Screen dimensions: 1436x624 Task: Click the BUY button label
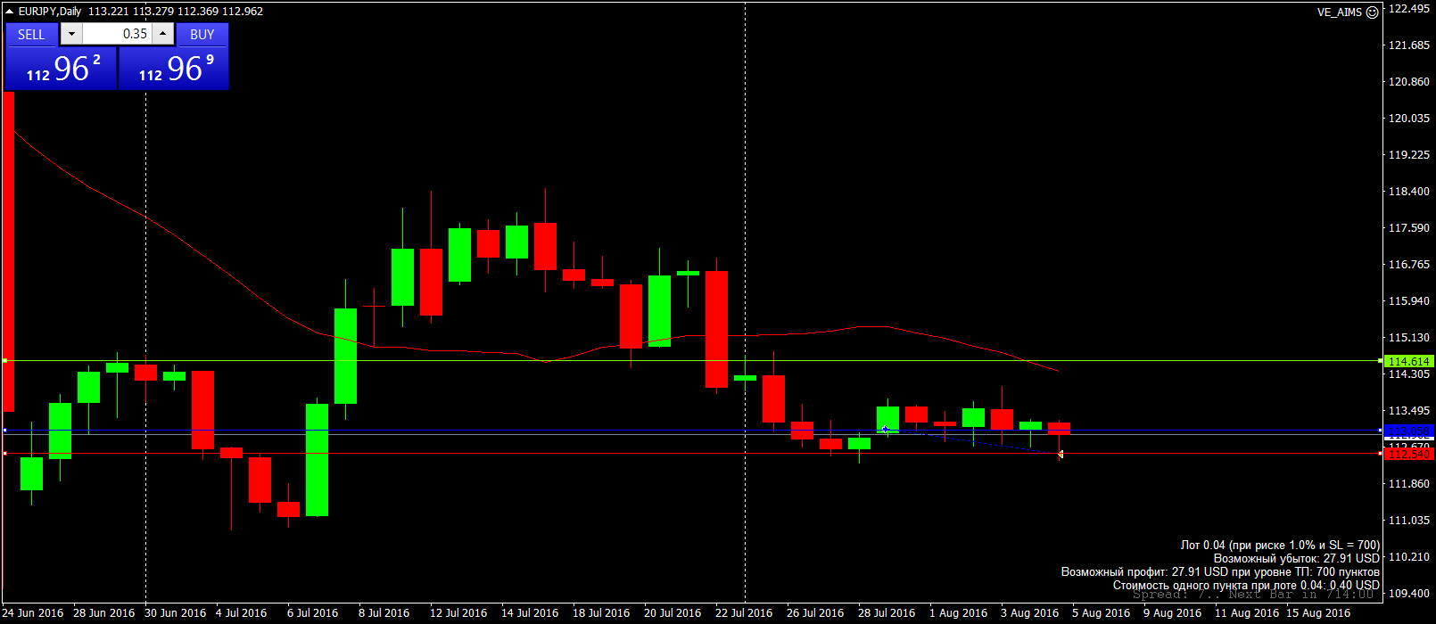pyautogui.click(x=202, y=34)
